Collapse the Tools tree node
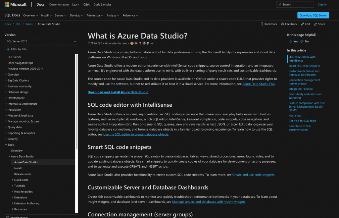 point(6,145)
